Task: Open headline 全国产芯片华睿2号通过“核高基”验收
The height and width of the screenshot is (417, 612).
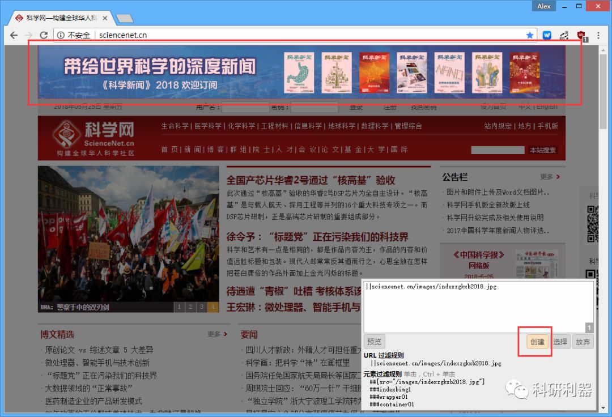Action: tap(311, 180)
